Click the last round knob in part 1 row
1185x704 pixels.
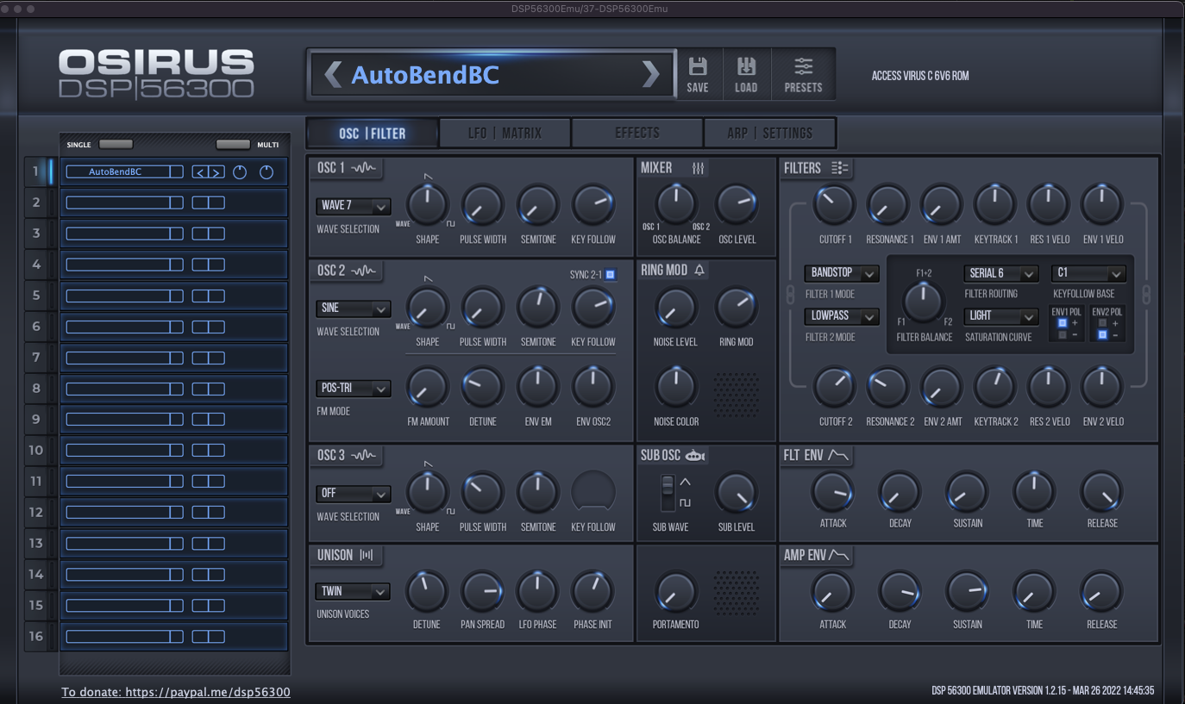[266, 172]
